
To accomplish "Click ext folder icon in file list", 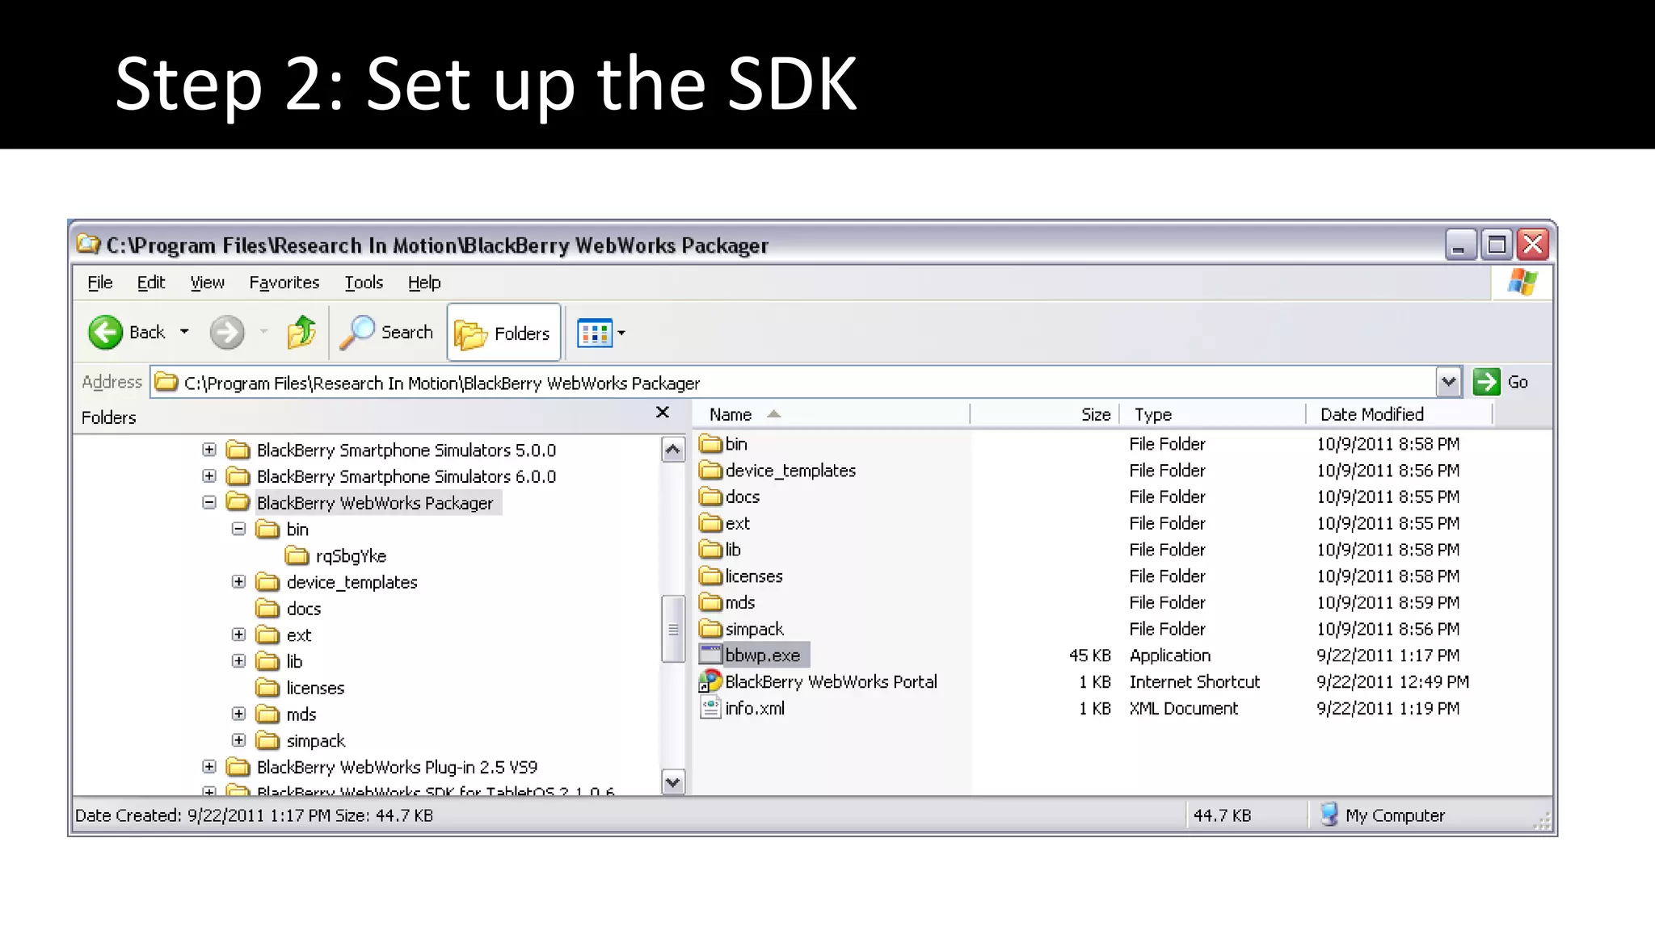I will tap(710, 523).
